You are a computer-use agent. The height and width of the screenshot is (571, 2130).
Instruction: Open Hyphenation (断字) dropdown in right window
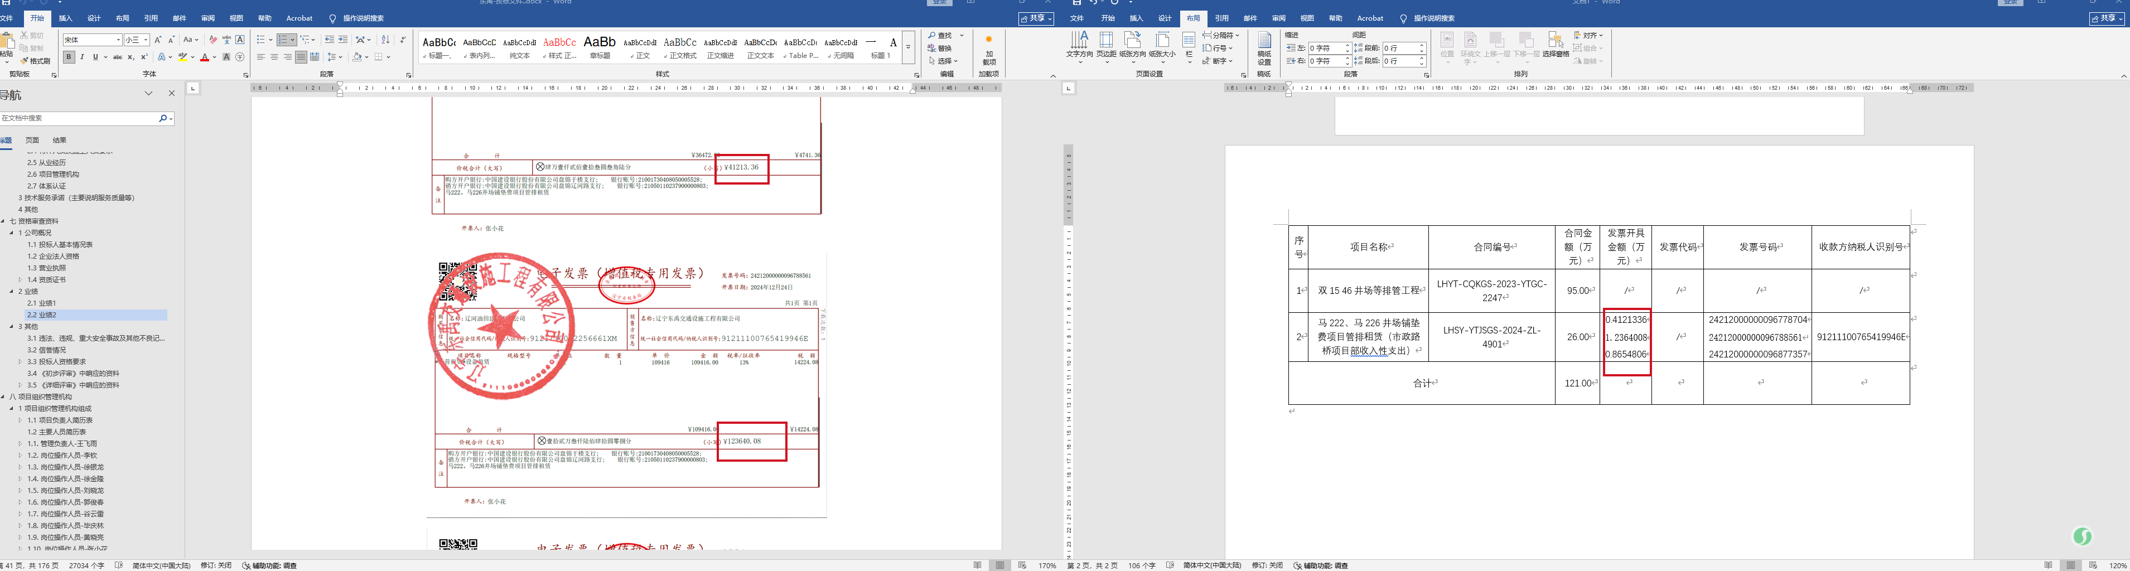pyautogui.click(x=1218, y=61)
